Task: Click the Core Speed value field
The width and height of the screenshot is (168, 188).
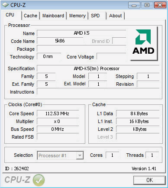Action: (x=58, y=113)
